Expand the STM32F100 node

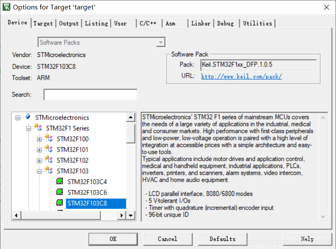pyautogui.click(x=39, y=139)
